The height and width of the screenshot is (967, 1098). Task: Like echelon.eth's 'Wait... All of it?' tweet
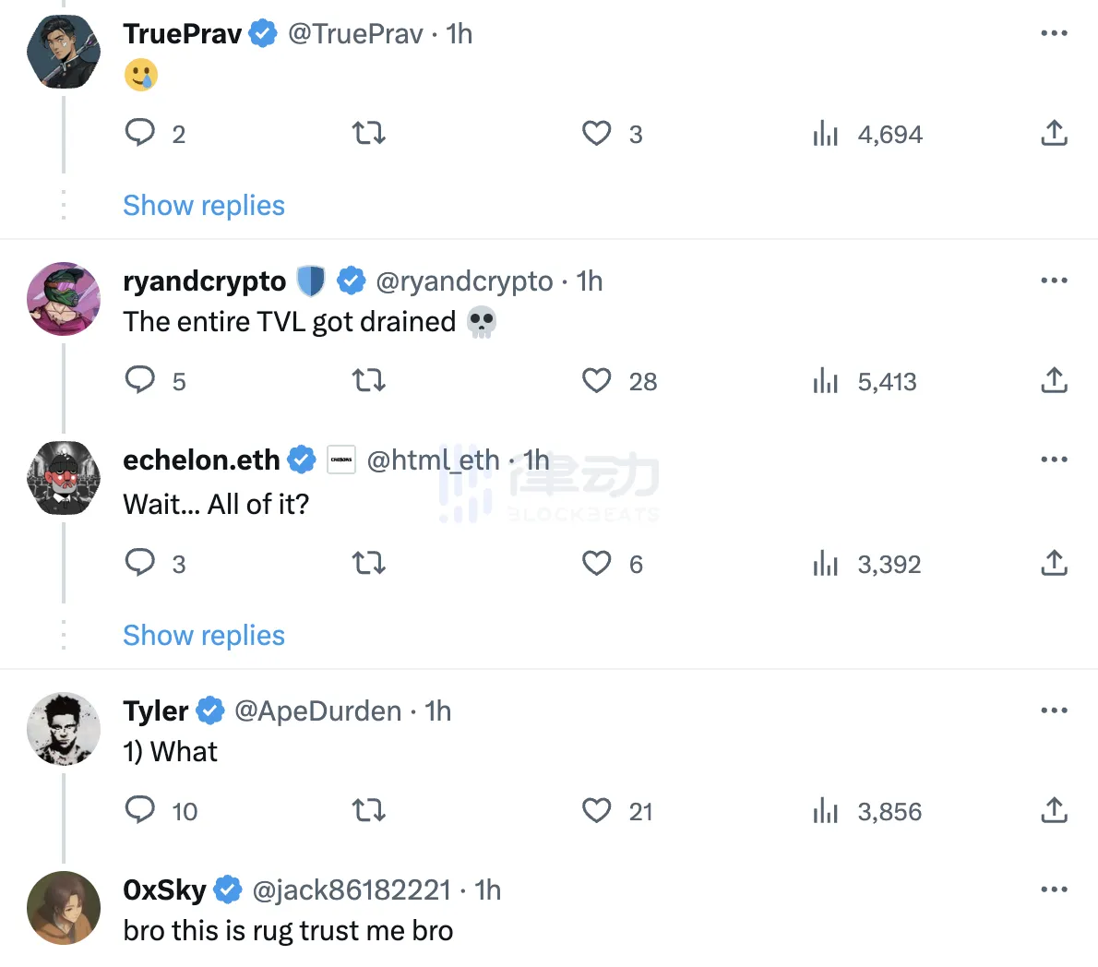click(597, 563)
